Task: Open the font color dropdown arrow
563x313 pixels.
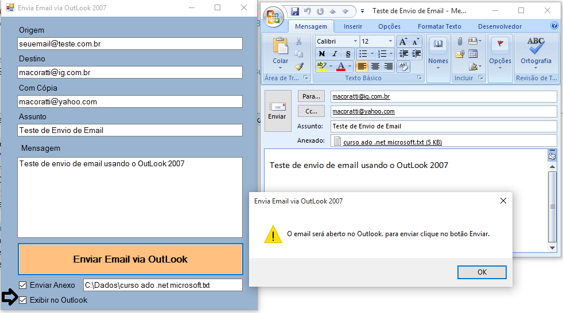Action: click(350, 66)
